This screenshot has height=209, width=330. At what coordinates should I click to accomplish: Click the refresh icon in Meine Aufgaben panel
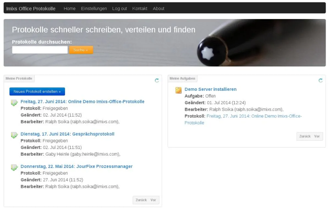tap(320, 80)
